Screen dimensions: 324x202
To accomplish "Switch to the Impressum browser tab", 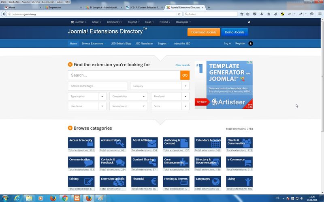I will 62,7.
